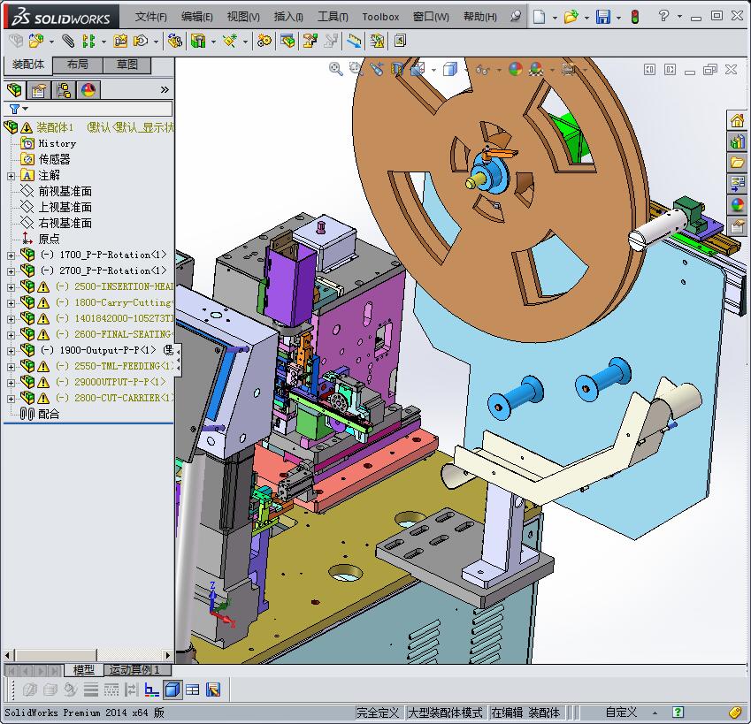Viewport: 751px width, 724px height.
Task: Expand the 1700_P-P-Rotation<1> component
Action: 11,255
